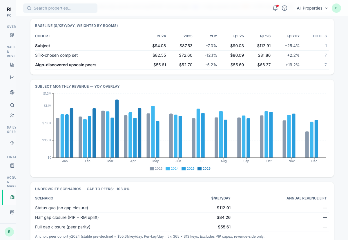Viewport: 348px width, 240px height.
Task: Expand the All Properties dropdown
Action: tap(312, 8)
